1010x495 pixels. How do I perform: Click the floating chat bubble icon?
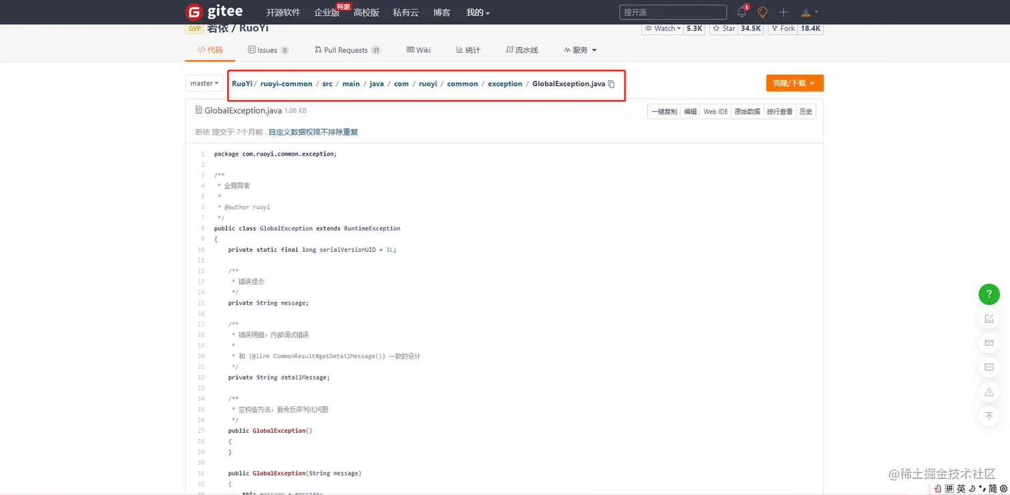(x=989, y=367)
